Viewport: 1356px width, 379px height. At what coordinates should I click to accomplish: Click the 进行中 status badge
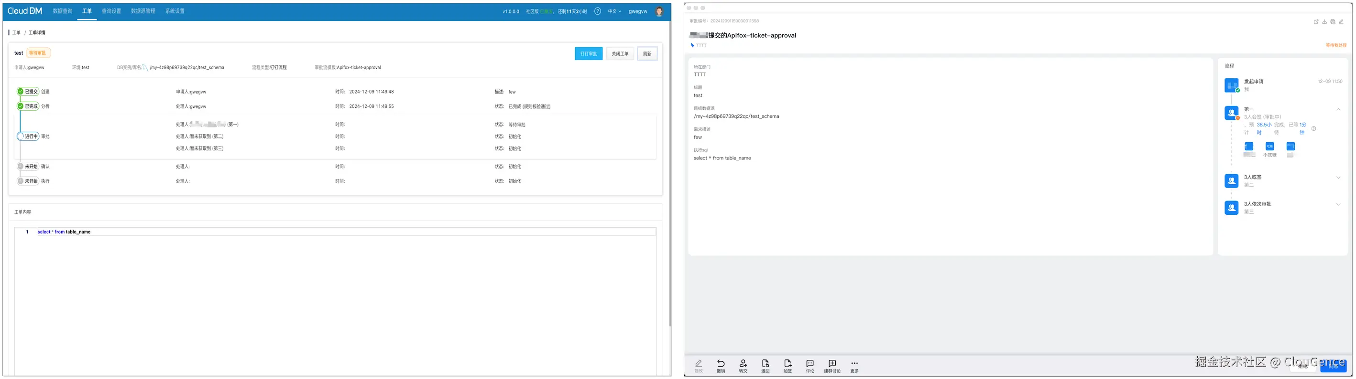click(28, 136)
